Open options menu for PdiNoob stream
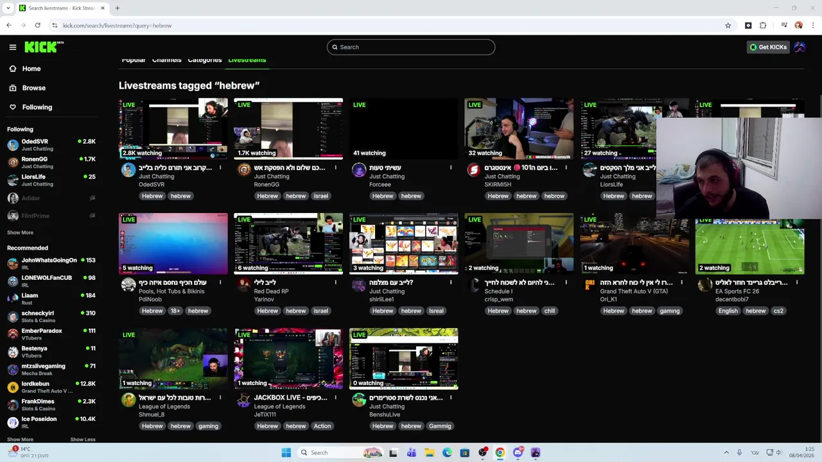 coord(220,282)
